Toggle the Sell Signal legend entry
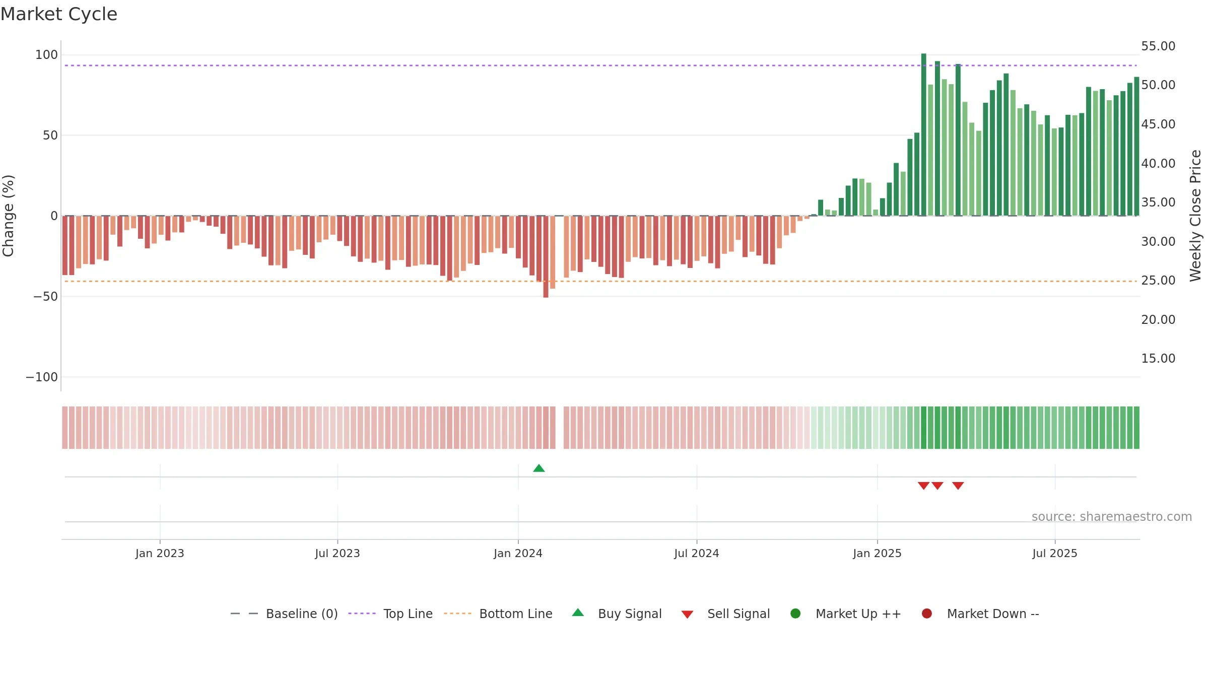This screenshot has width=1209, height=680. pyautogui.click(x=725, y=614)
